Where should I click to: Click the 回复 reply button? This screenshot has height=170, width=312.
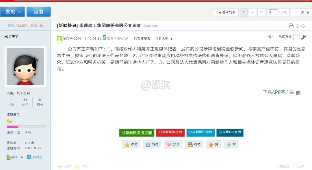pyautogui.click(x=38, y=12)
